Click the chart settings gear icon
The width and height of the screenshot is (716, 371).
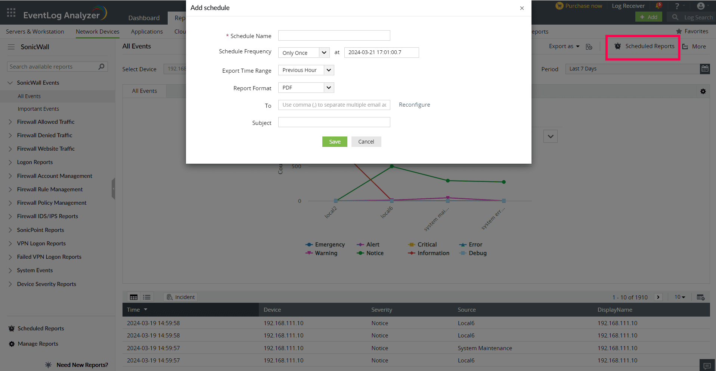tap(703, 91)
